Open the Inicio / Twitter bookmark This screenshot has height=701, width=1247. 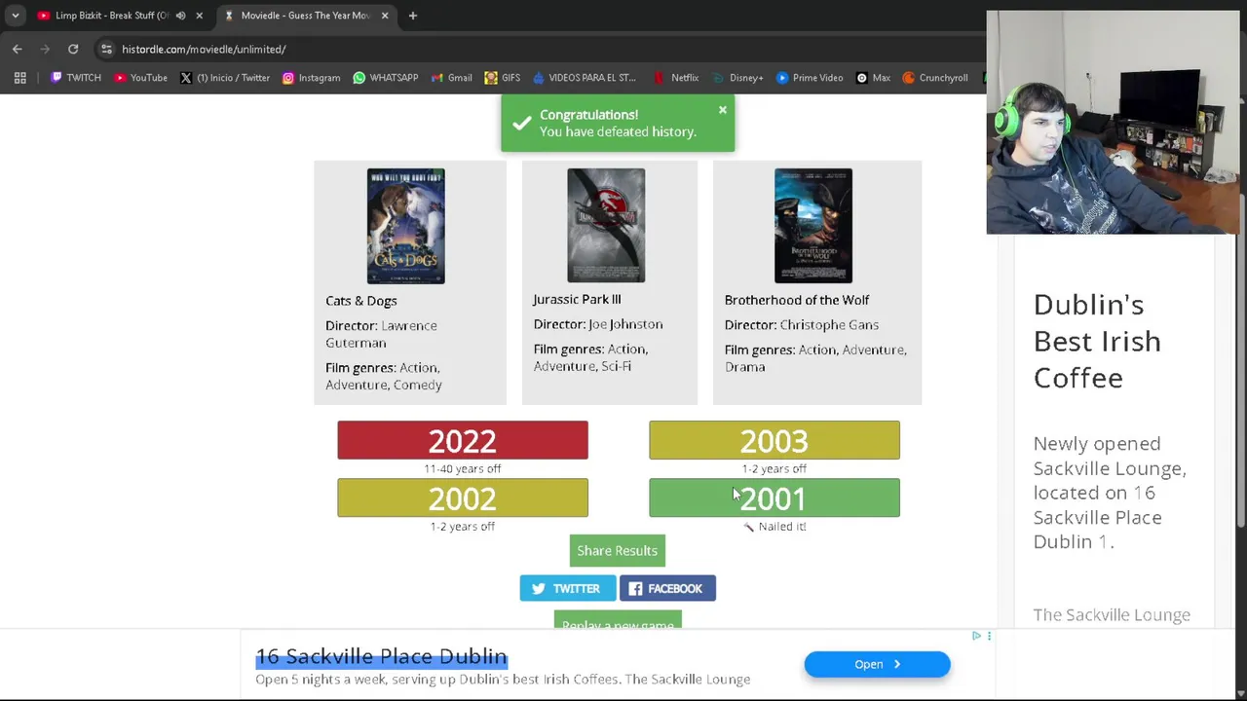click(x=225, y=78)
